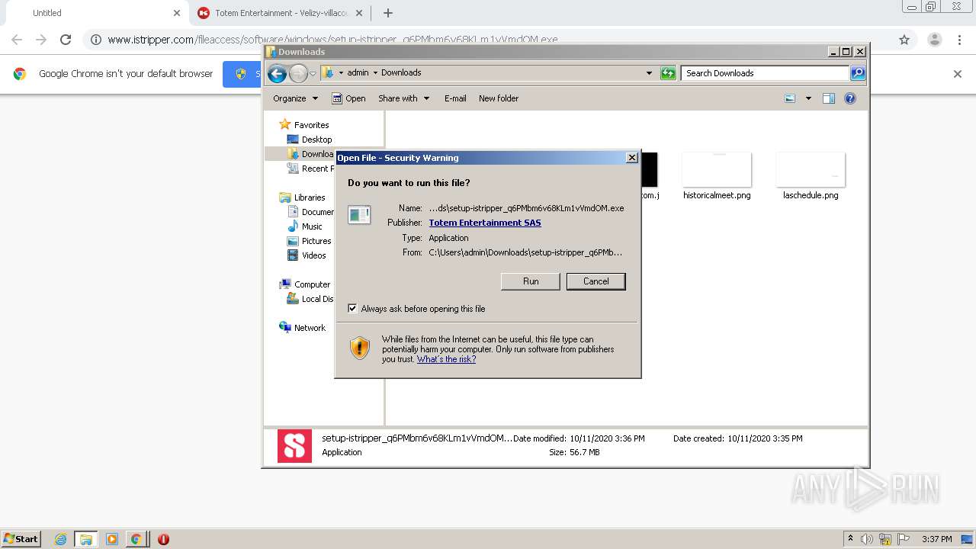Create a New folder in Downloads
Image resolution: width=976 pixels, height=549 pixels.
(499, 98)
